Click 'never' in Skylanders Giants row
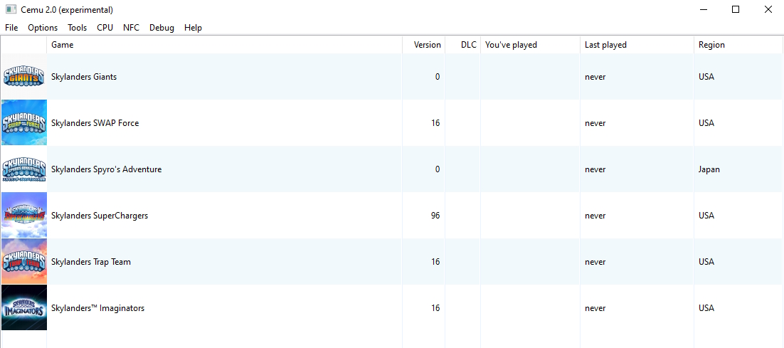Image resolution: width=784 pixels, height=348 pixels. [595, 77]
